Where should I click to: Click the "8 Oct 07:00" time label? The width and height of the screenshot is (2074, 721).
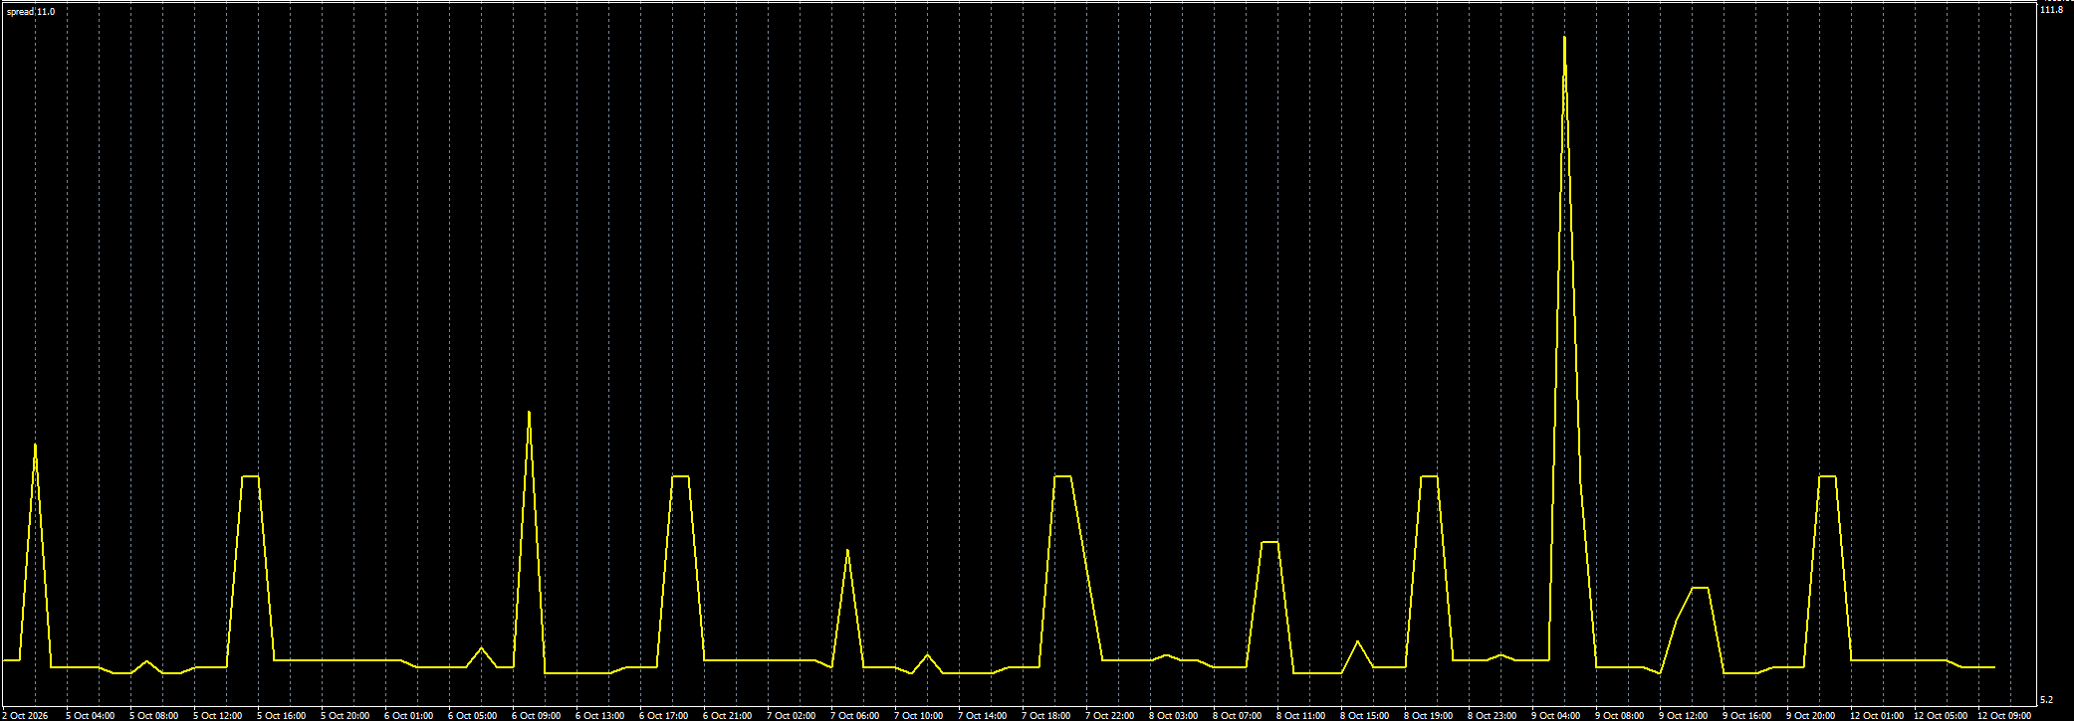(x=1238, y=715)
